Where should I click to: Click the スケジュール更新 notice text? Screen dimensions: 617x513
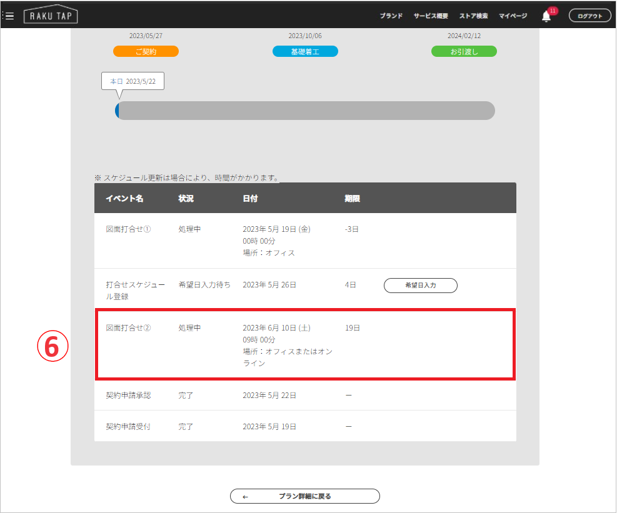point(188,178)
